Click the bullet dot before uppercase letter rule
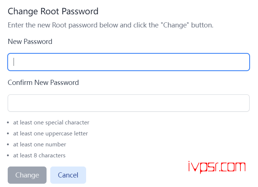 pyautogui.click(x=8, y=134)
